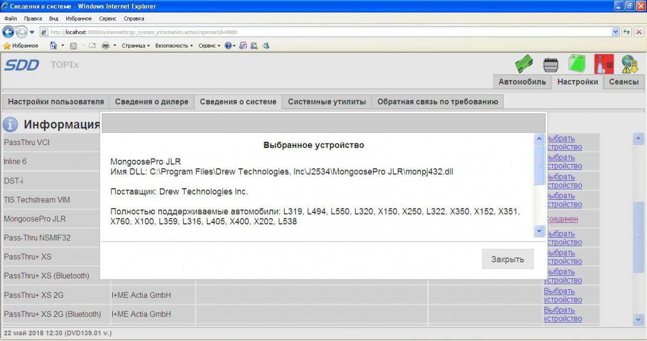
Task: Switch to the Сеансы tab
Action: click(x=624, y=82)
